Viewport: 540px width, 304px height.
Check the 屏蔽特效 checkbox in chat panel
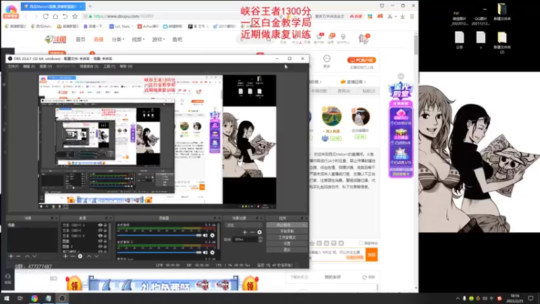point(361,243)
